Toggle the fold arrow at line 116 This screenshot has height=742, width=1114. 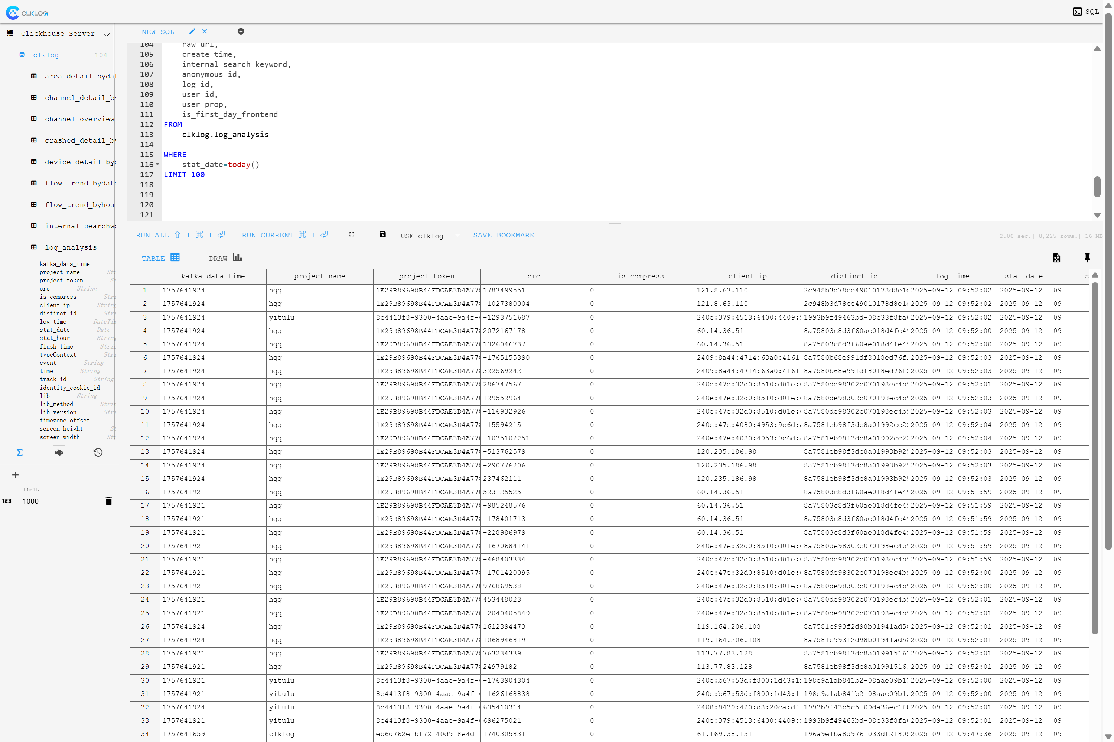click(157, 165)
